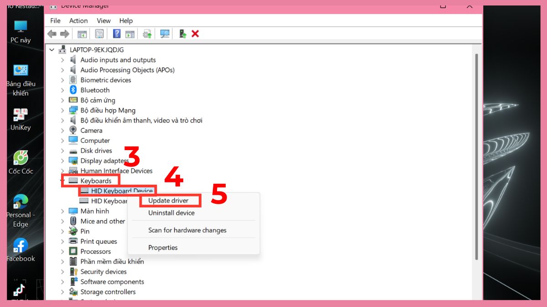This screenshot has height=307, width=547.
Task: Choose Update driver from the context menu
Action: click(x=168, y=200)
